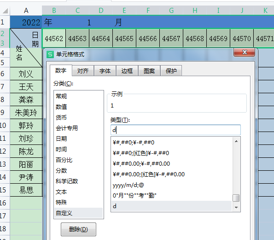Click the name cell 易思
274x240 pixels.
(x=26, y=190)
